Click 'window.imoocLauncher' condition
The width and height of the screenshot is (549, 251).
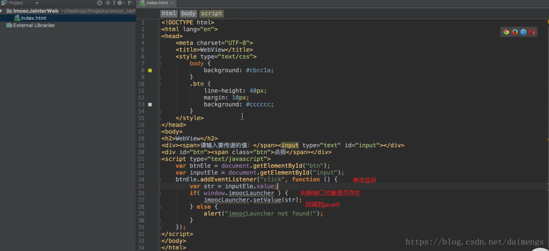pyautogui.click(x=239, y=193)
